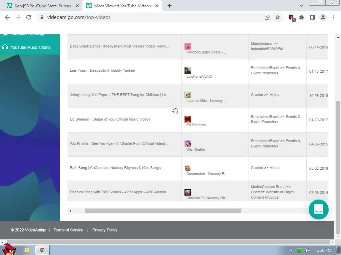Close the Most Viewed YouTube Videos tab
The height and width of the screenshot is (255, 341).
tap(157, 6)
